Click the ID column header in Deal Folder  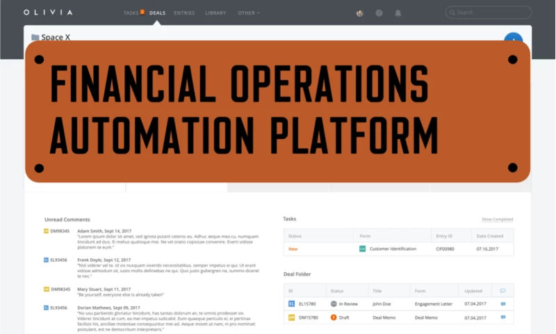point(291,291)
